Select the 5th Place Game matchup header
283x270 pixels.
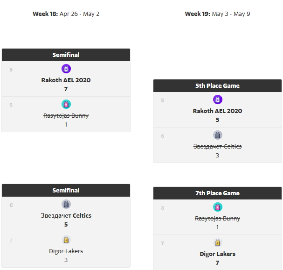pyautogui.click(x=217, y=86)
